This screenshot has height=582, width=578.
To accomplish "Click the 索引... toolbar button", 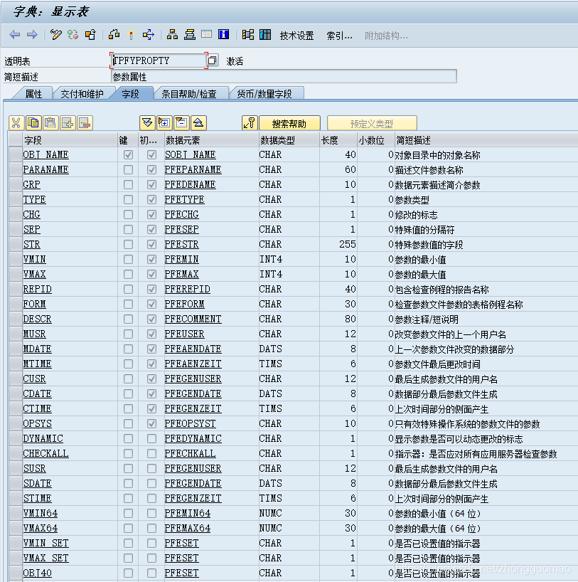I will point(339,36).
